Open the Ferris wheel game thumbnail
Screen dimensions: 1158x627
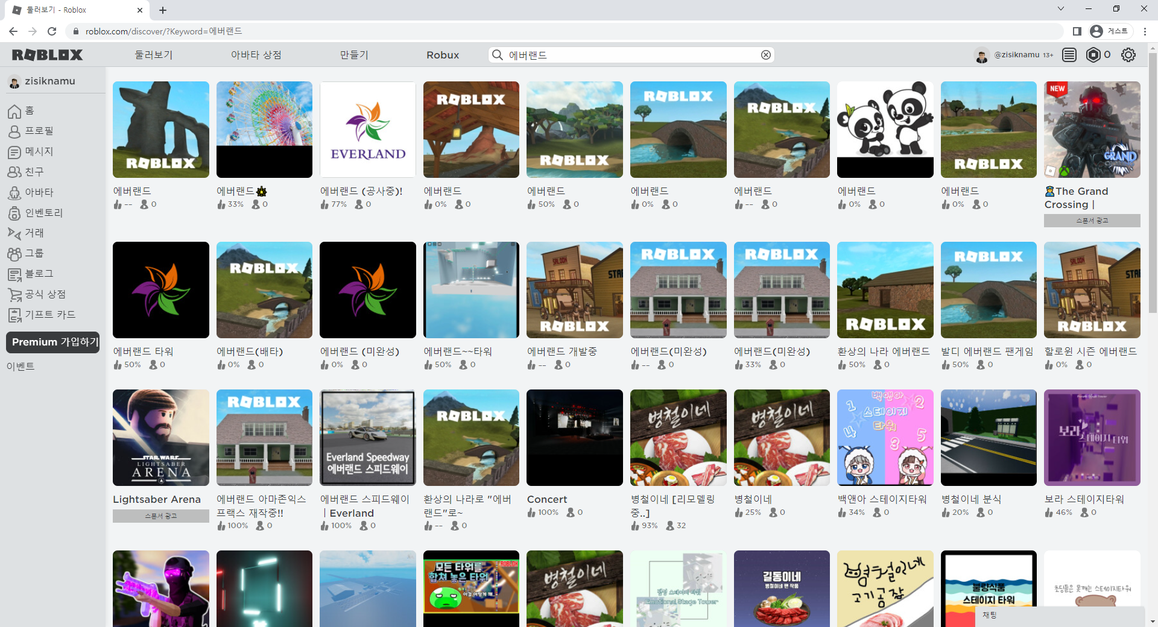point(264,130)
